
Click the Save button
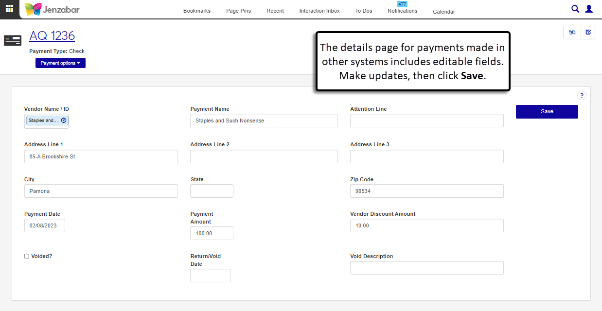click(547, 112)
